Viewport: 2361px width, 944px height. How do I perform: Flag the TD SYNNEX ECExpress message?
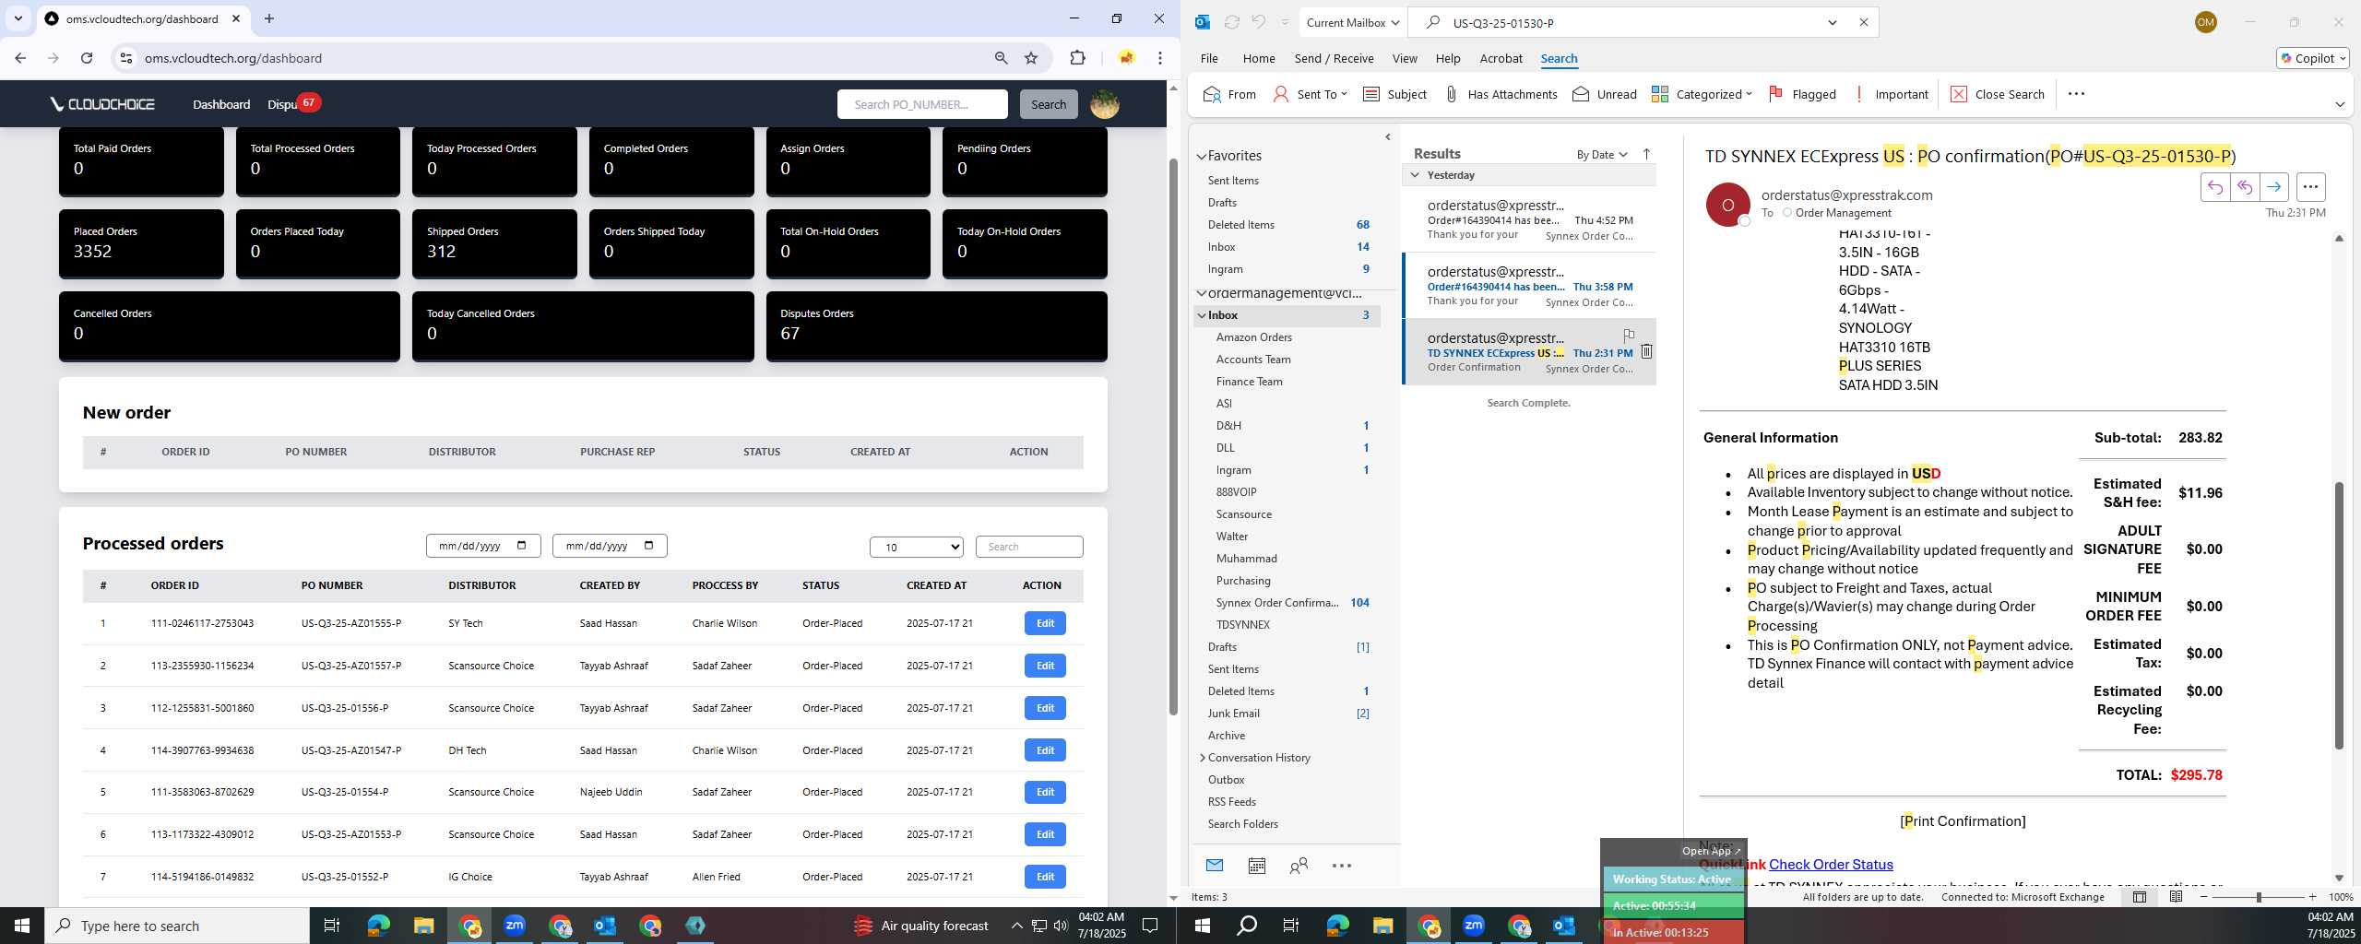click(x=1629, y=336)
